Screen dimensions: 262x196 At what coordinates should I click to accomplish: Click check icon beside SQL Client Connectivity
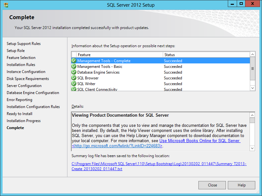tap(74, 89)
